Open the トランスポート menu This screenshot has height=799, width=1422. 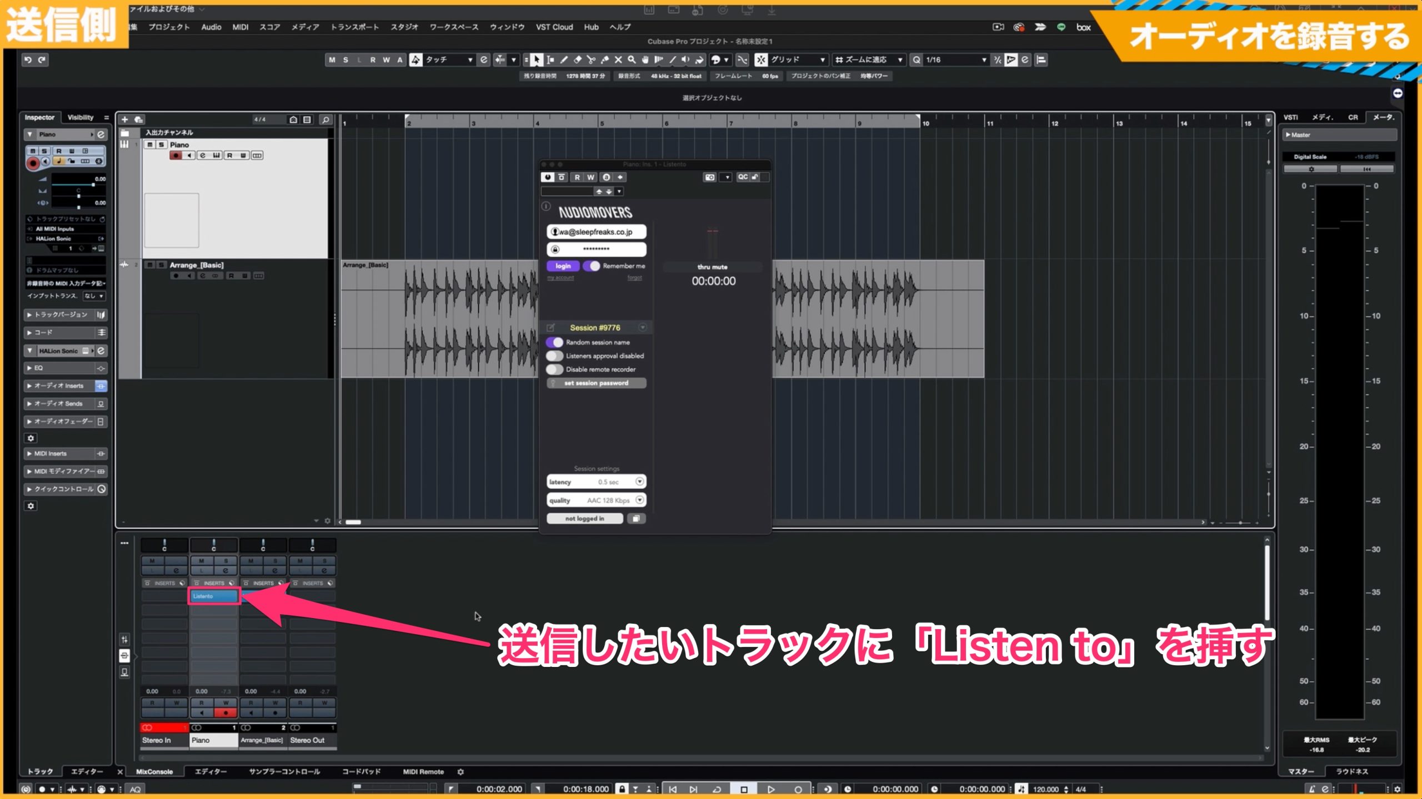click(x=354, y=27)
